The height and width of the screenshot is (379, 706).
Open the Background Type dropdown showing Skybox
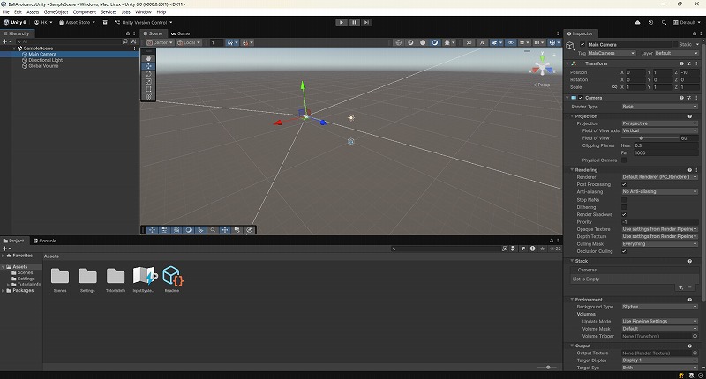(x=659, y=307)
